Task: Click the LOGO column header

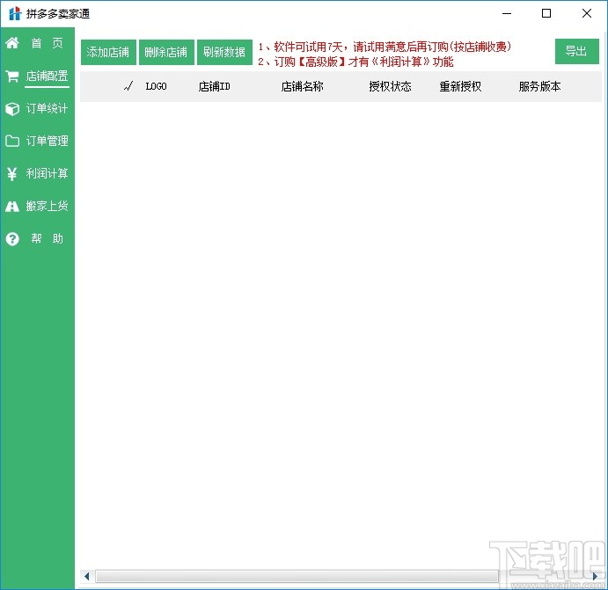Action: [157, 86]
